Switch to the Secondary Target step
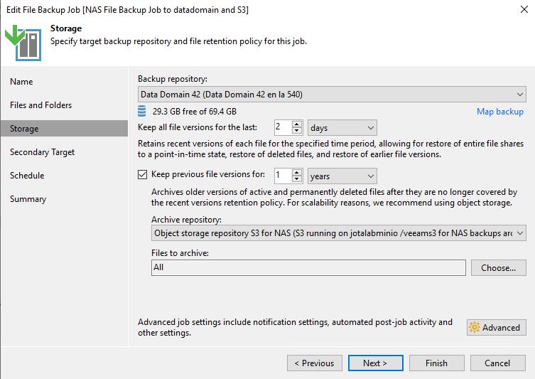Image resolution: width=535 pixels, height=379 pixels. coord(42,152)
